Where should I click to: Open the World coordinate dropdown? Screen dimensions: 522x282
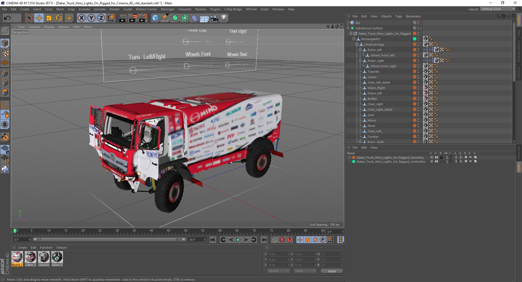(x=279, y=271)
